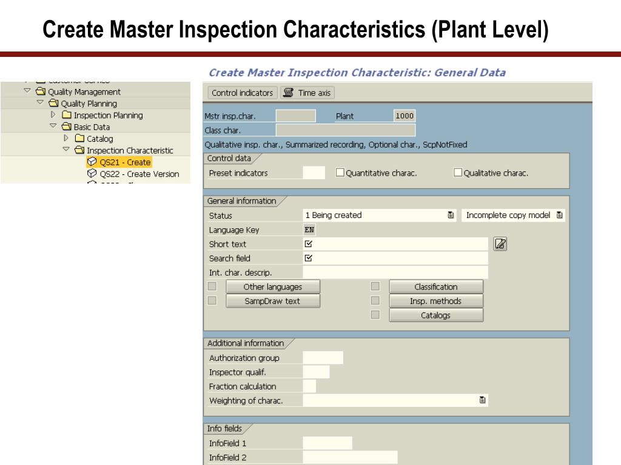The height and width of the screenshot is (465, 621).
Task: Click the QS21 - Create transaction icon
Action: [x=92, y=162]
